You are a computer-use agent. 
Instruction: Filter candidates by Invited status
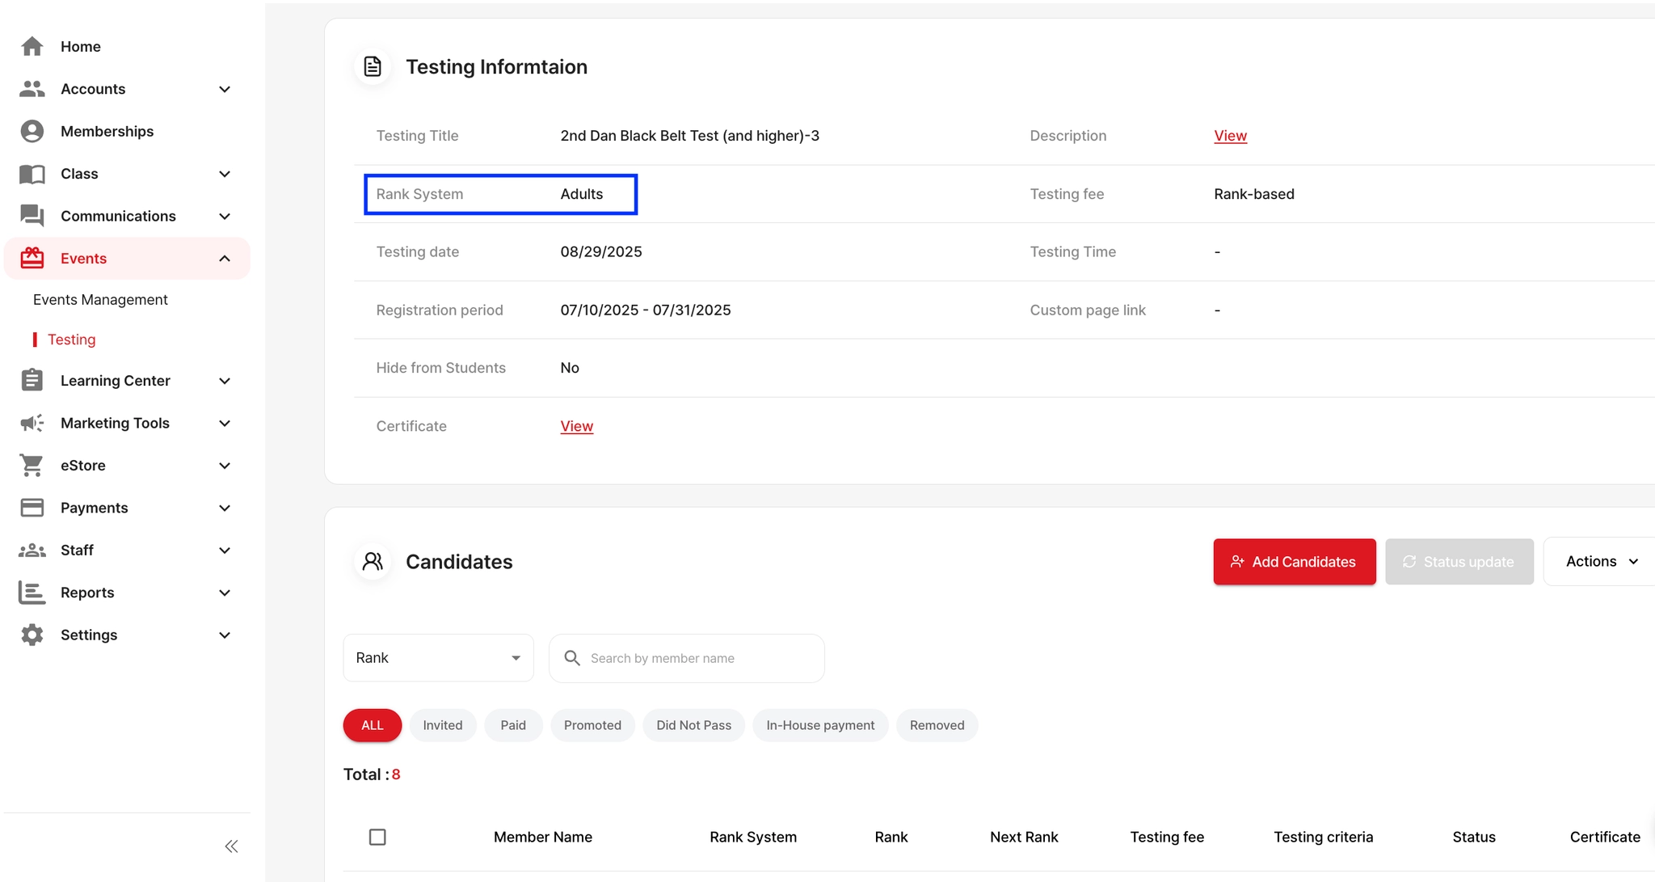pyautogui.click(x=442, y=725)
